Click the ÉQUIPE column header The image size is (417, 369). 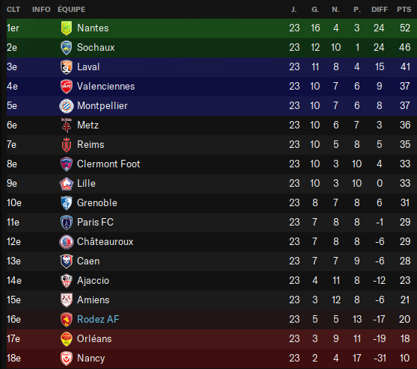(x=72, y=10)
